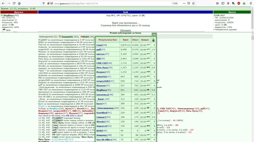Click the grenade icon column header
This screenshot has height=142, width=254.
(x=153, y=40)
